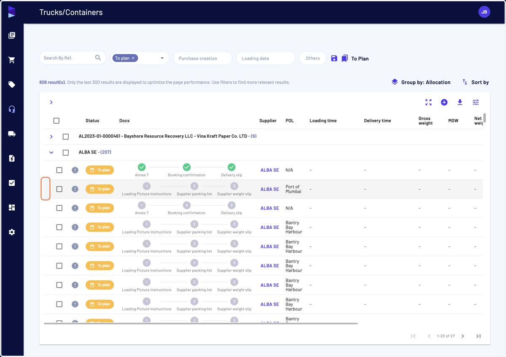Viewport: 506px width, 357px height.
Task: Expand the side panel chevron above the table
Action: coord(51,102)
